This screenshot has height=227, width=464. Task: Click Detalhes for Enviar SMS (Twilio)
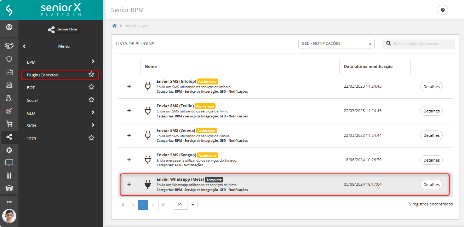click(431, 111)
